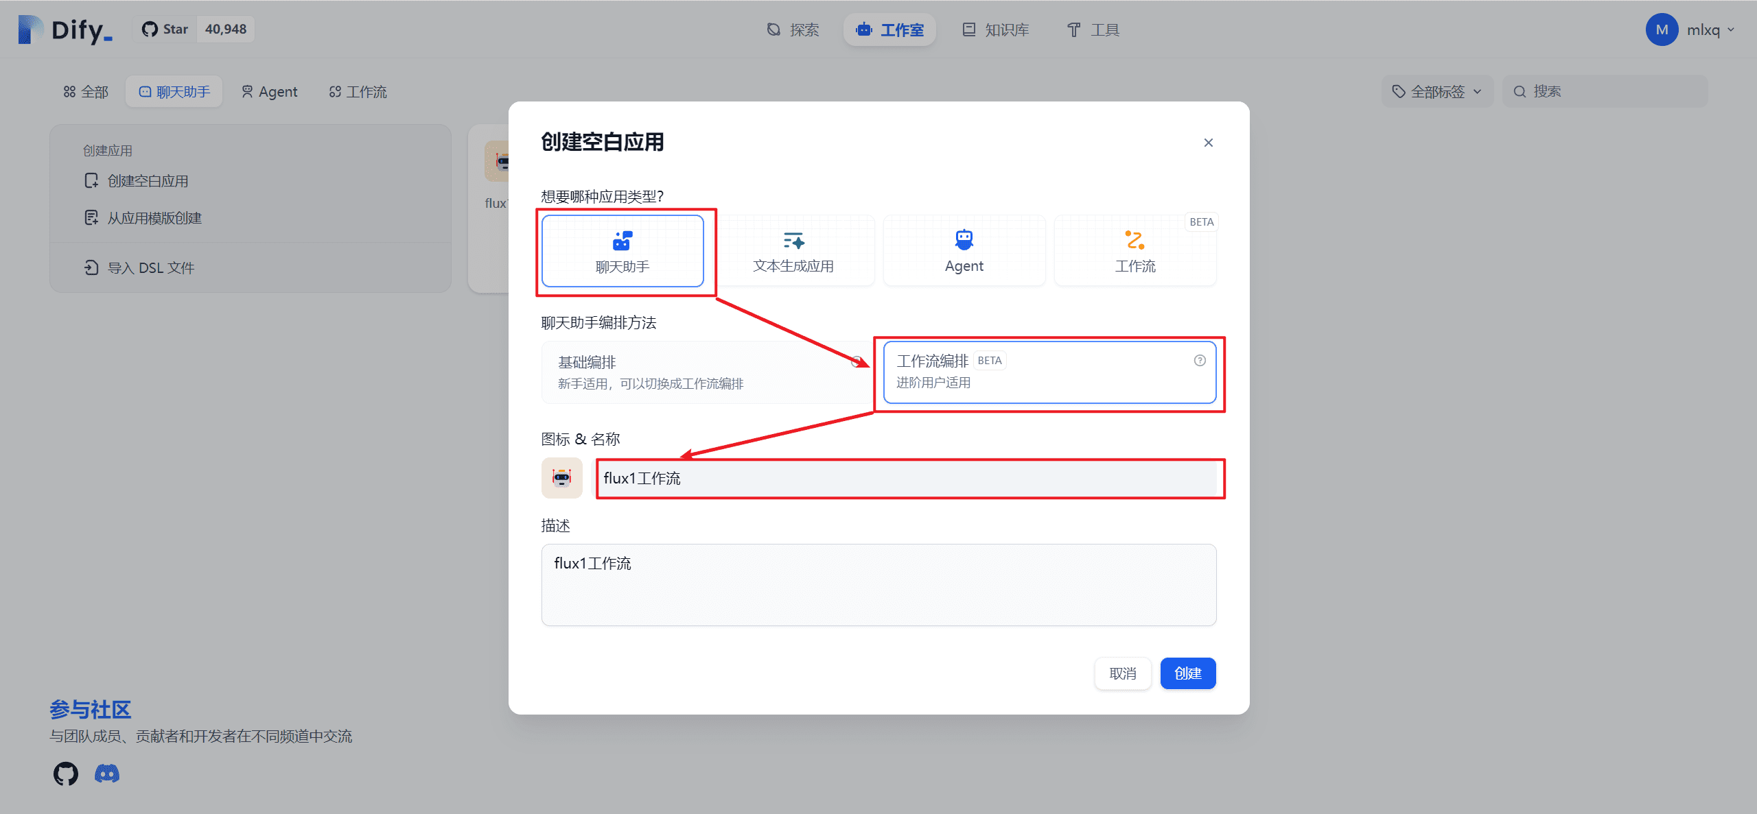Click the magnifier icon in search box
Image resolution: width=1757 pixels, height=814 pixels.
[1520, 92]
